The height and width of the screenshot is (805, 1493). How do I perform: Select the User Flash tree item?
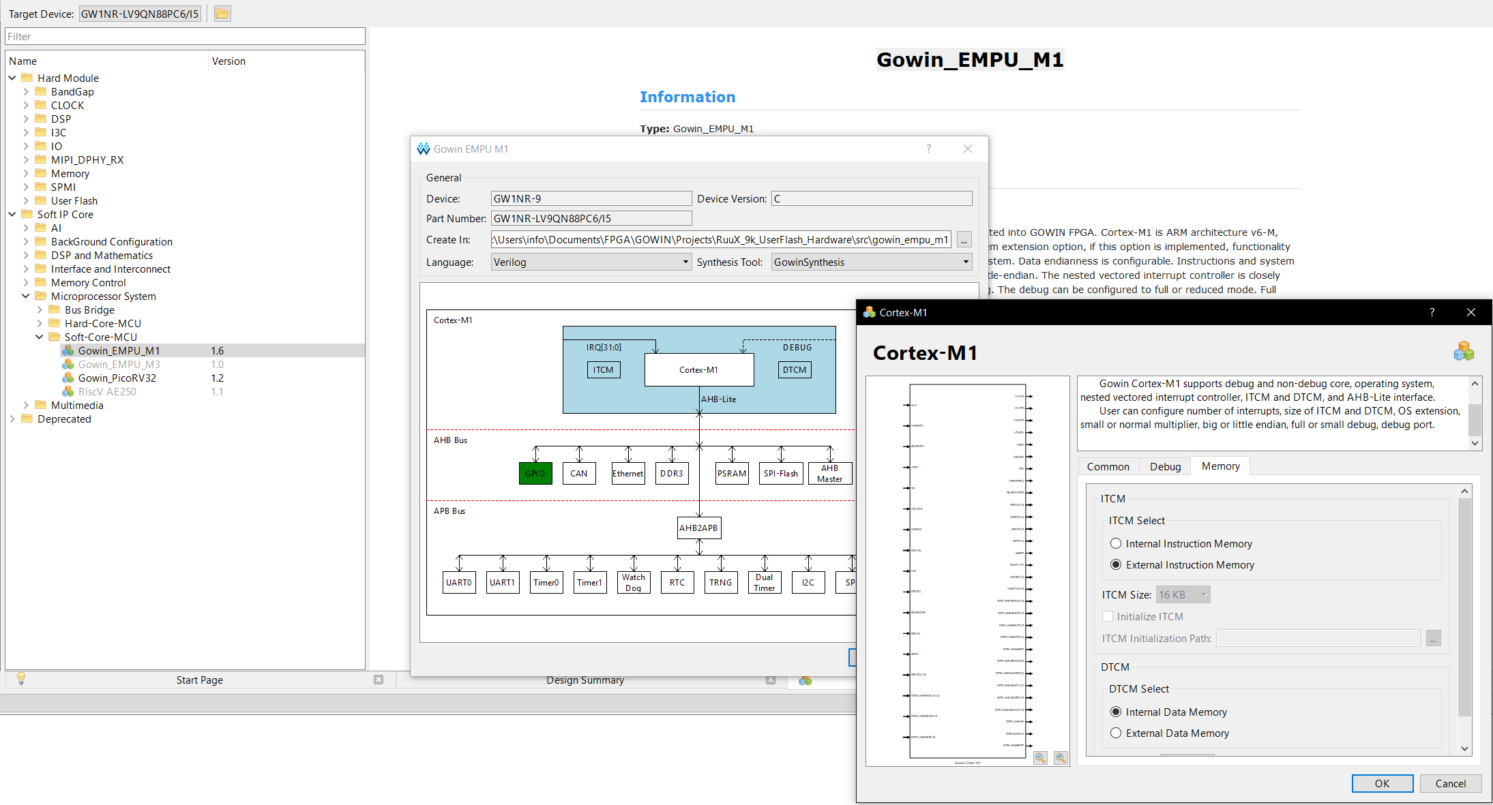(74, 200)
